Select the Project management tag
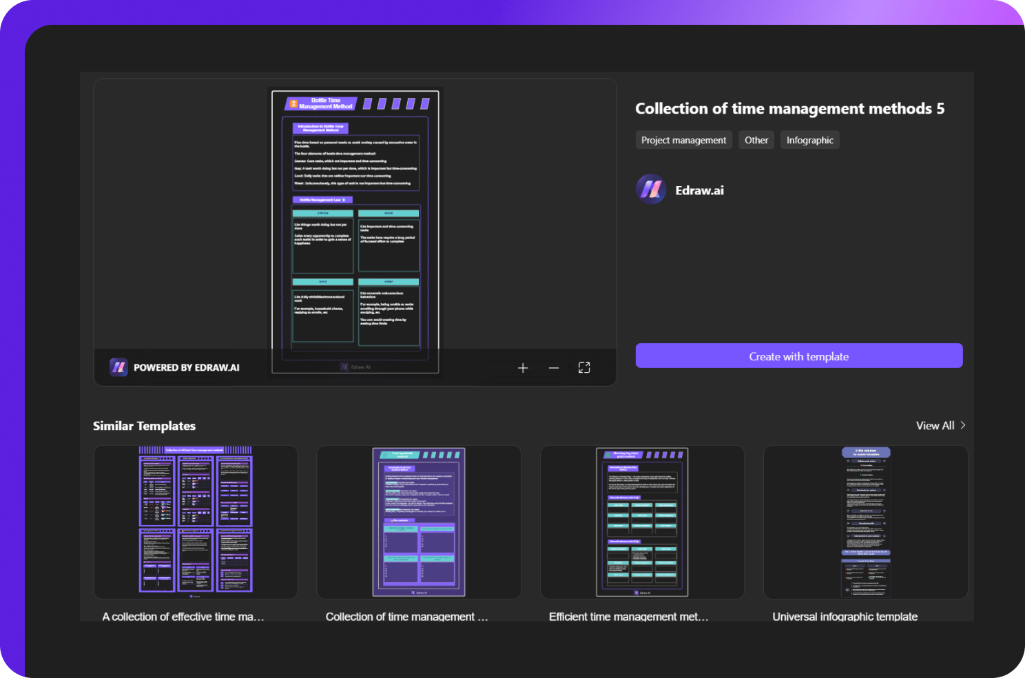The image size is (1025, 678). (x=683, y=140)
